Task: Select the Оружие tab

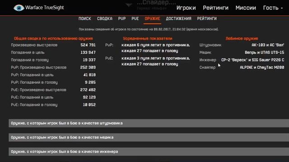Action: (x=153, y=18)
